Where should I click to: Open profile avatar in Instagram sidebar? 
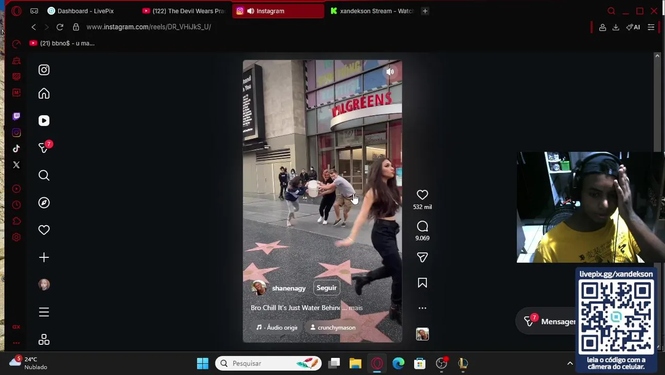tap(44, 284)
